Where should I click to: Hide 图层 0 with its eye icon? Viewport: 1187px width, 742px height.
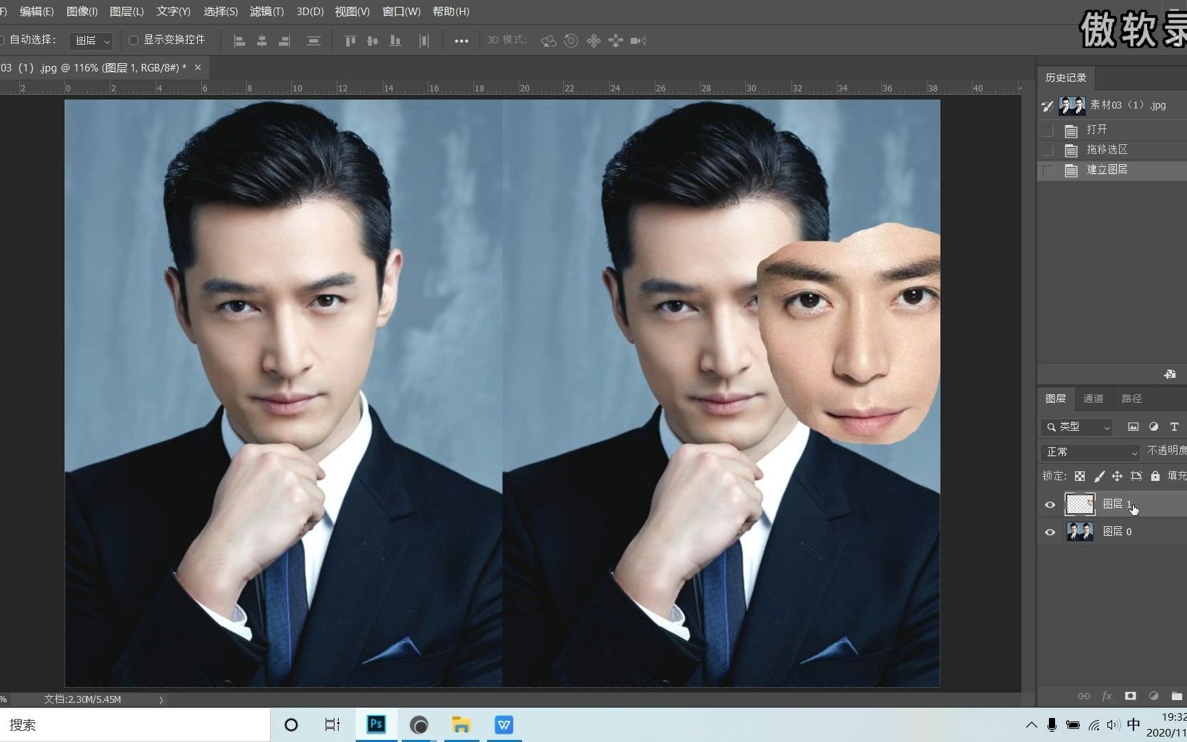1050,532
